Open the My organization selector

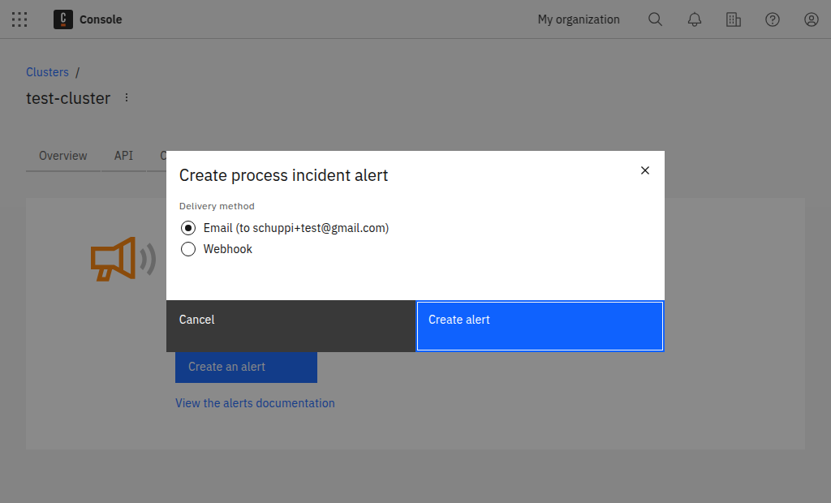[578, 19]
